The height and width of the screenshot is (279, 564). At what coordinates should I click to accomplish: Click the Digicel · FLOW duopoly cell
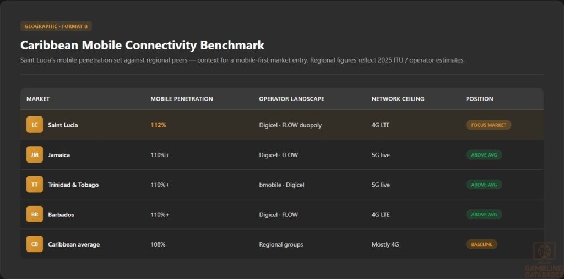[290, 125]
